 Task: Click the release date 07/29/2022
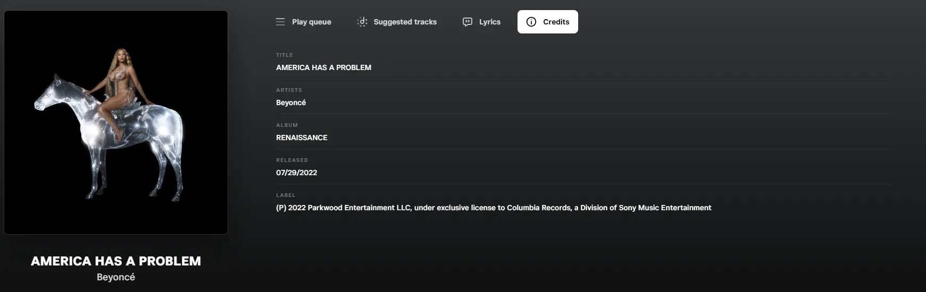click(296, 173)
